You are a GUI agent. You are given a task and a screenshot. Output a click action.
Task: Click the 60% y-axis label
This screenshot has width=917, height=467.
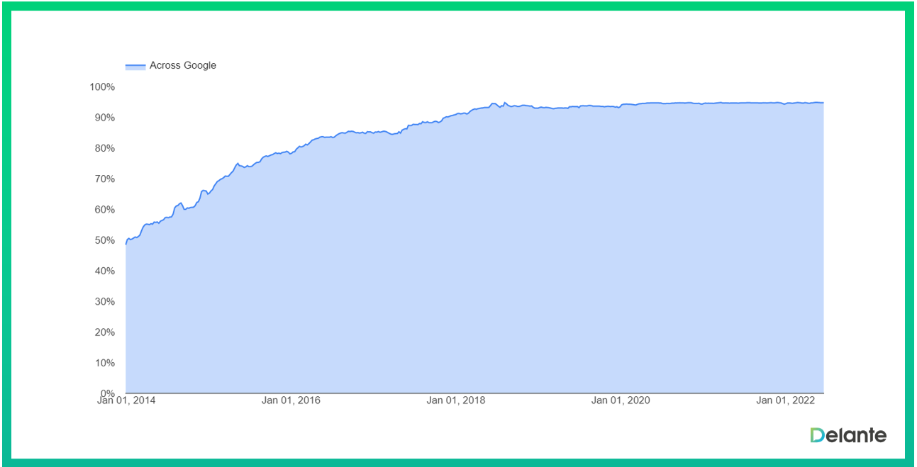tap(104, 210)
